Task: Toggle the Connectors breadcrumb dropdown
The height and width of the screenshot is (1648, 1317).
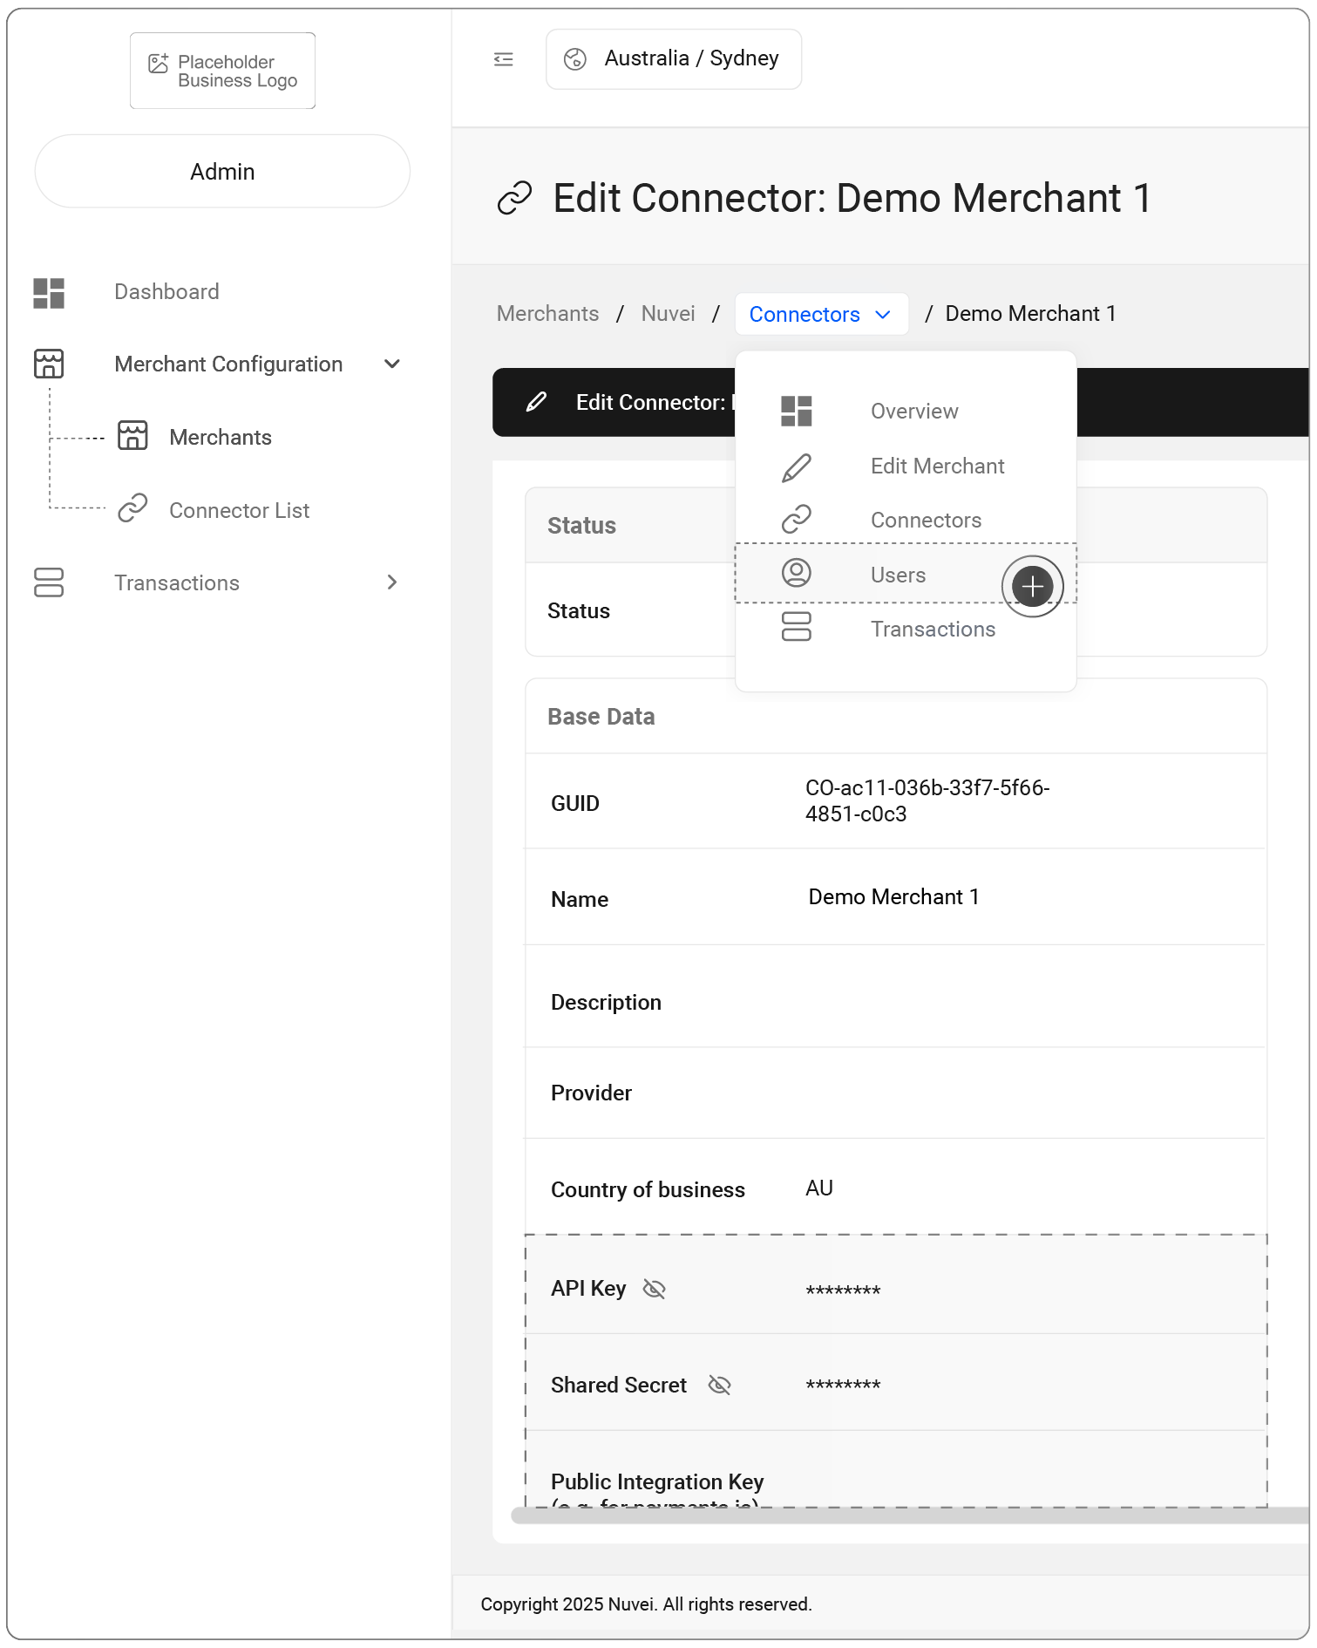Action: point(821,314)
